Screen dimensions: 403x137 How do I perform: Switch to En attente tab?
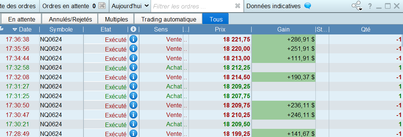coord(22,19)
